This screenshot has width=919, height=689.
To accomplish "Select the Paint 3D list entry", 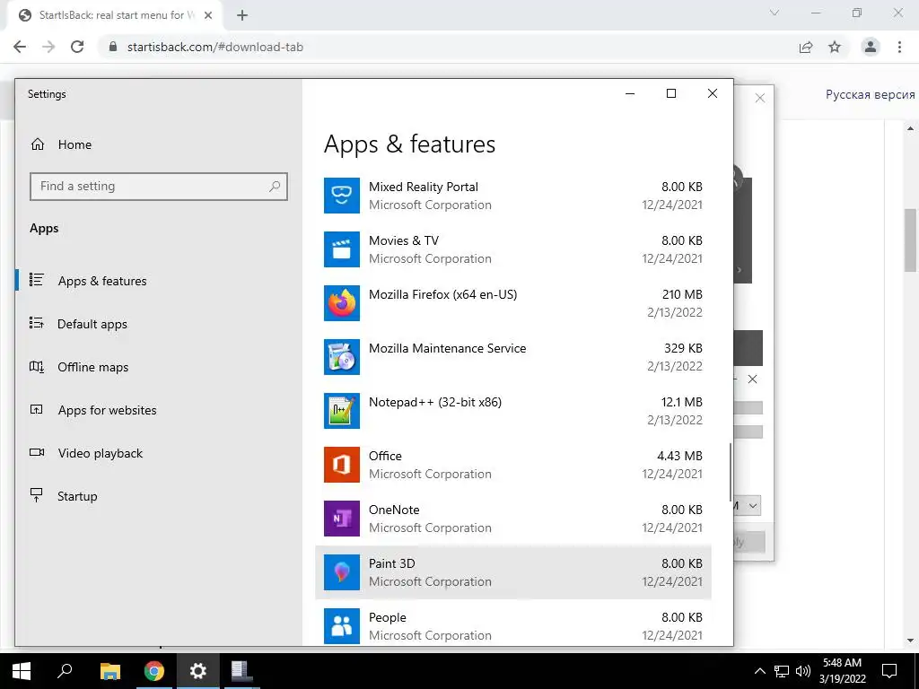I will (512, 572).
